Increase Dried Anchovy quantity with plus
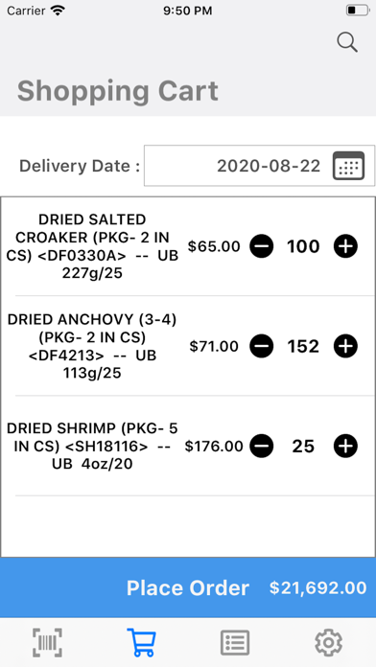Screen dimensions: 376x667 (345, 346)
